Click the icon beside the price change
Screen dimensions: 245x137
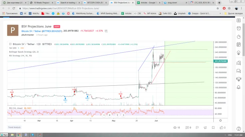(x=106, y=31)
